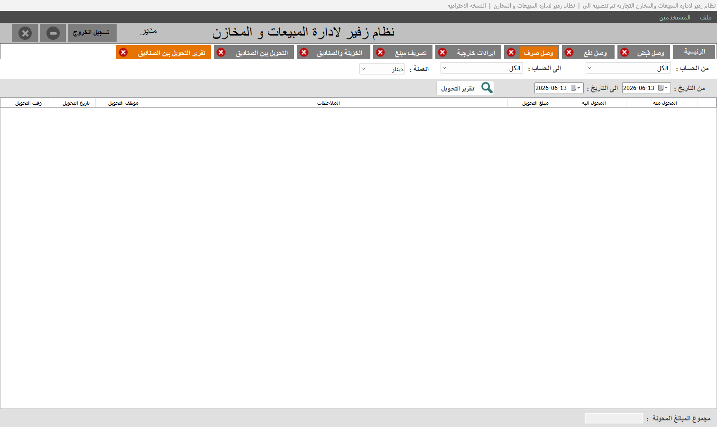This screenshot has width=717, height=427.
Task: Close the الخزينة والصناديق tab
Action: tap(304, 52)
